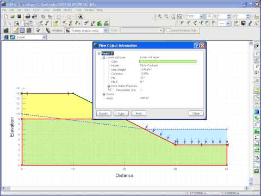Image resolution: width=261 pixels, height=196 pixels.
Task: Collapse the Region 2 tree node
Action: point(99,53)
